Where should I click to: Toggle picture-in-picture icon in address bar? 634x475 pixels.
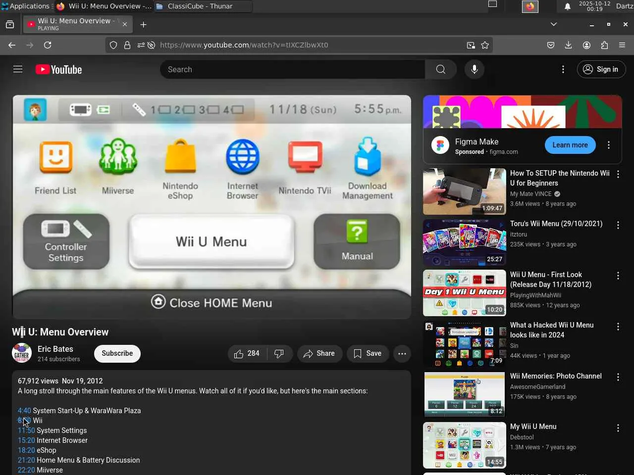[471, 45]
